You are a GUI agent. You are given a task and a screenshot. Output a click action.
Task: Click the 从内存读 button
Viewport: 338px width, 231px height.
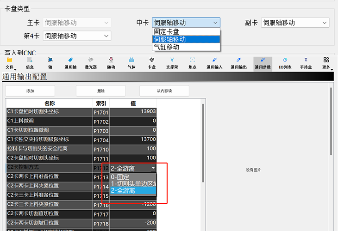164,91
